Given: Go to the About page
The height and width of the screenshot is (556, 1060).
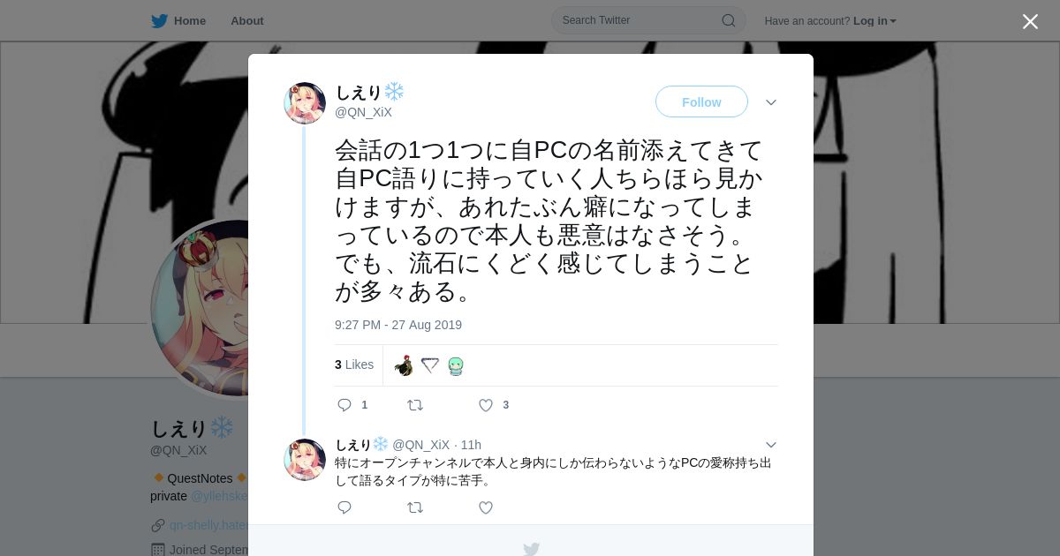Looking at the screenshot, I should click(x=246, y=21).
